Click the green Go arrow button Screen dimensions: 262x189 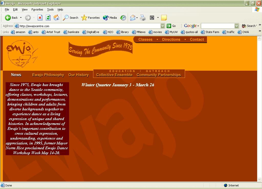tap(169, 26)
